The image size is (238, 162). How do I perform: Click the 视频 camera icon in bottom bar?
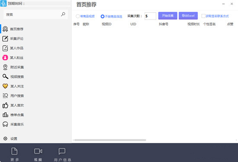click(38, 151)
